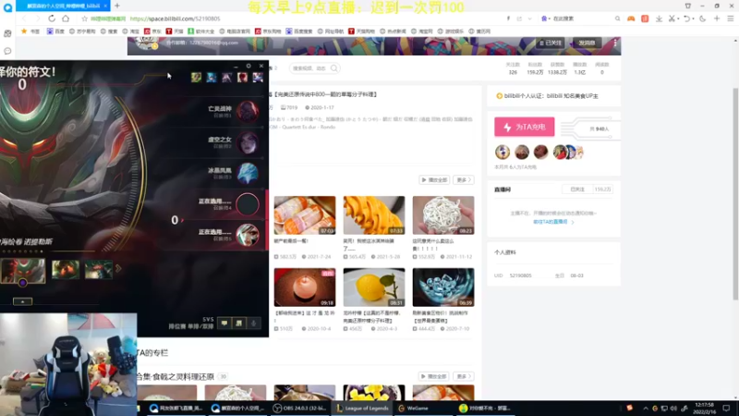Open the video thumbnail with 07:03 duration

(305, 215)
